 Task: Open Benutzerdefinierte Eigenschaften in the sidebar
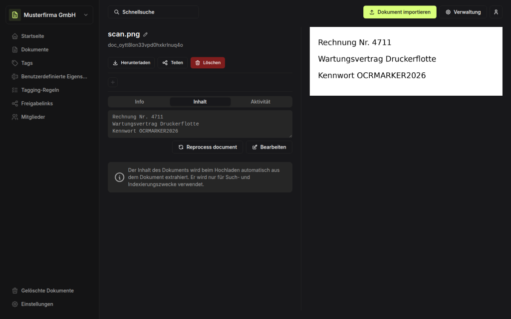49,76
